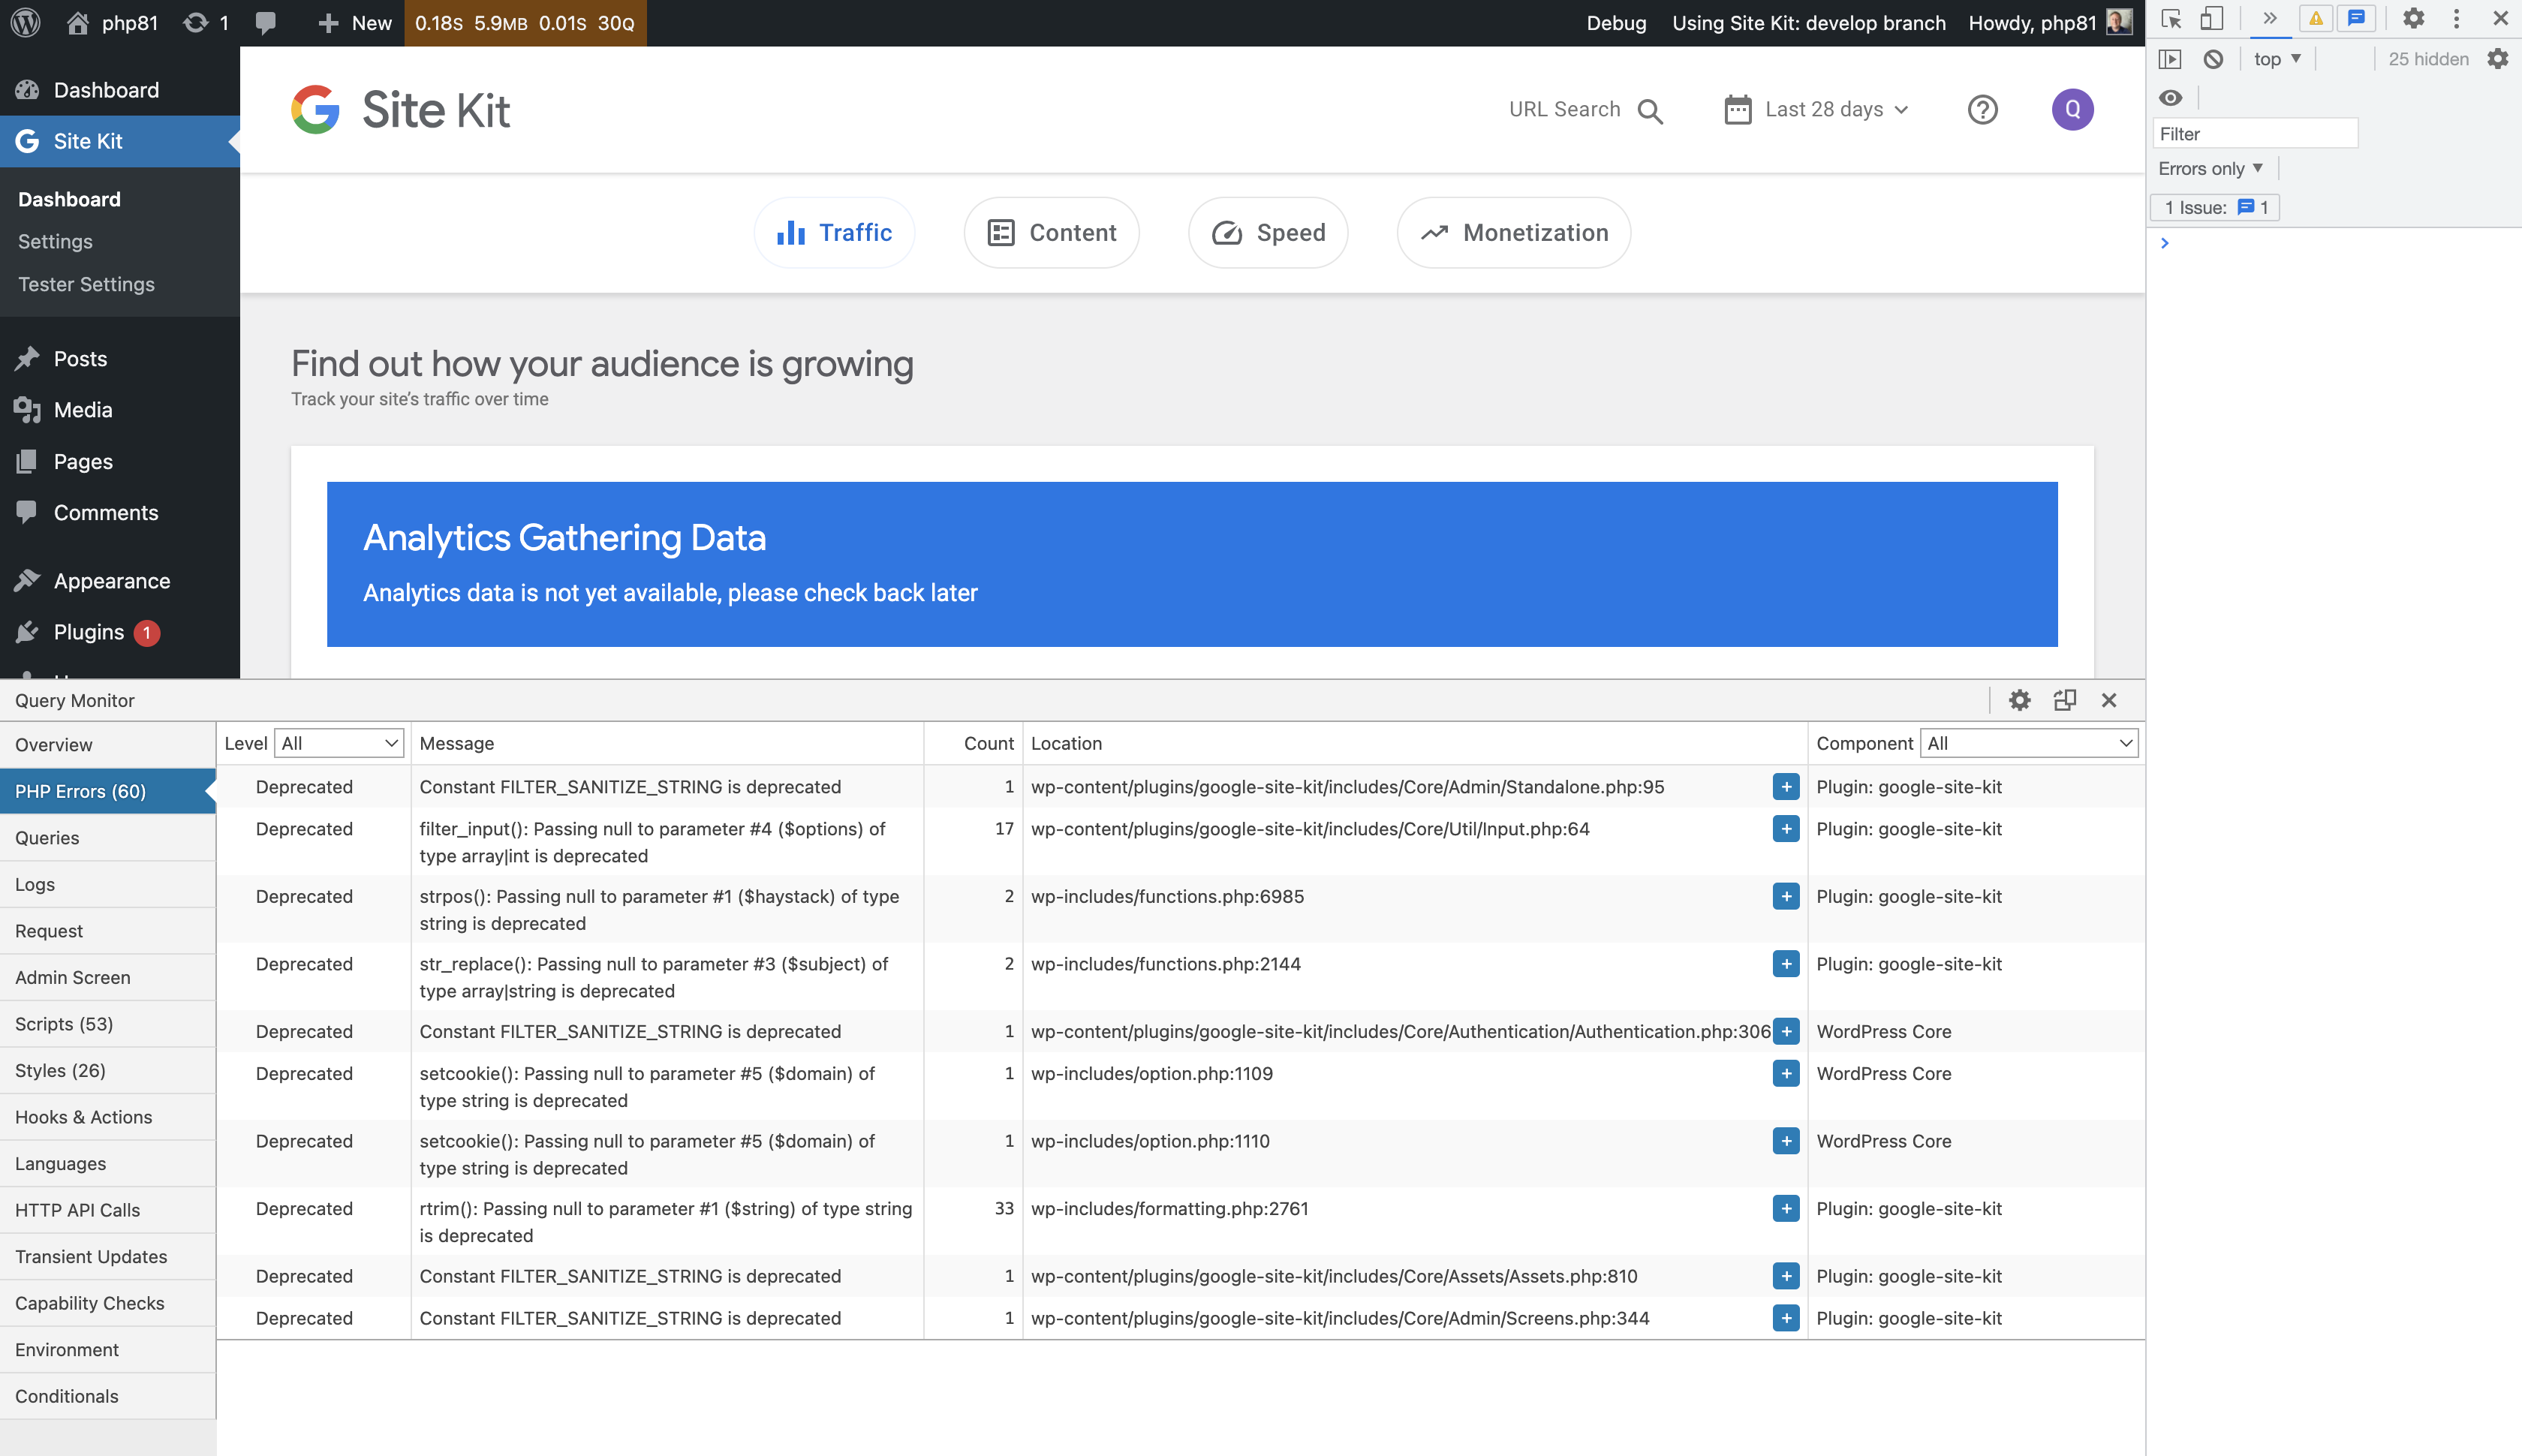Expand stack trace for Screens.php:344 row
Image resolution: width=2522 pixels, height=1456 pixels.
1786,1318
